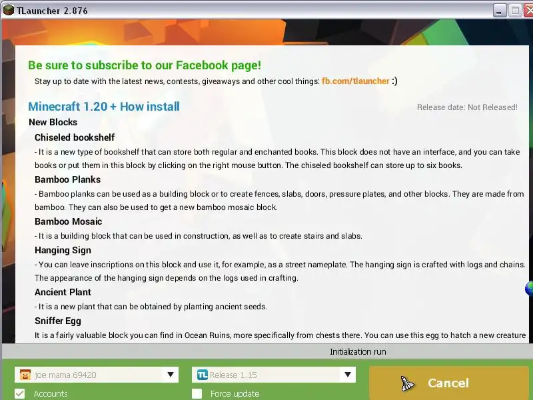The image size is (533, 400).
Task: Click the Hanging Sign heading
Action: [x=63, y=251]
